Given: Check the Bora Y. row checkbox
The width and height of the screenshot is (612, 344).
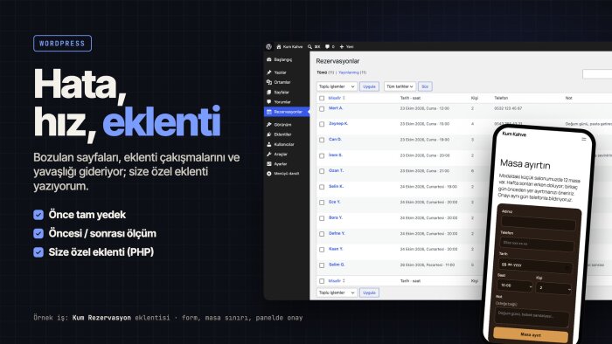Looking at the screenshot, I should pos(322,218).
